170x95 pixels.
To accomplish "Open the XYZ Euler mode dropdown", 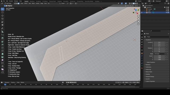I will point(159,54).
